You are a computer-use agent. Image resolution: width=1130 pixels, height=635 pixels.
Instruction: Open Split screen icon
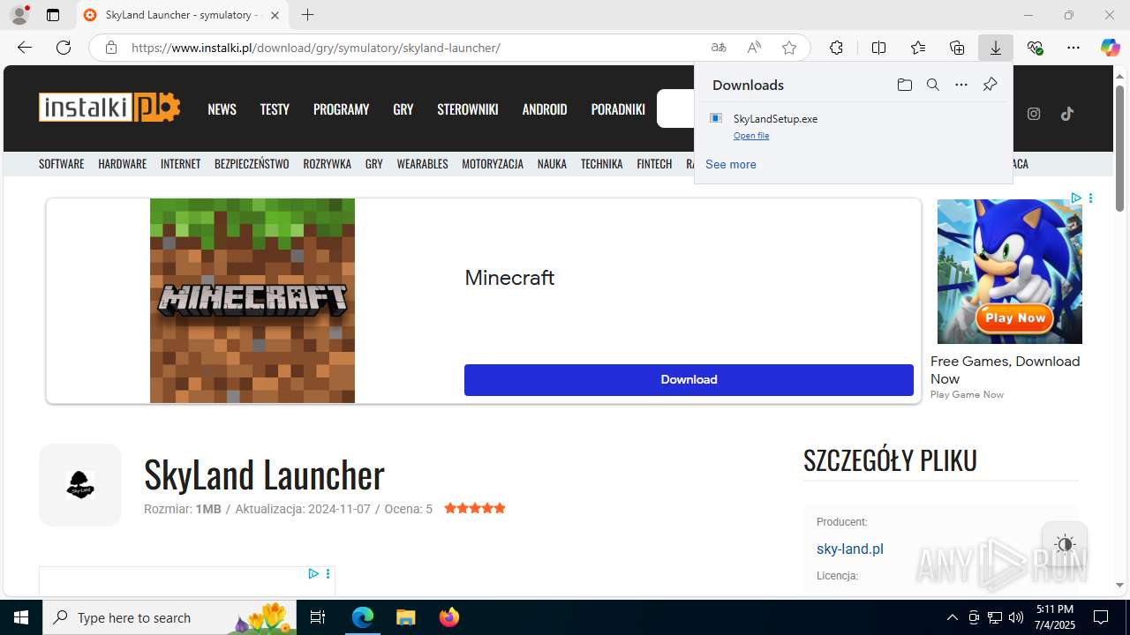tap(878, 48)
